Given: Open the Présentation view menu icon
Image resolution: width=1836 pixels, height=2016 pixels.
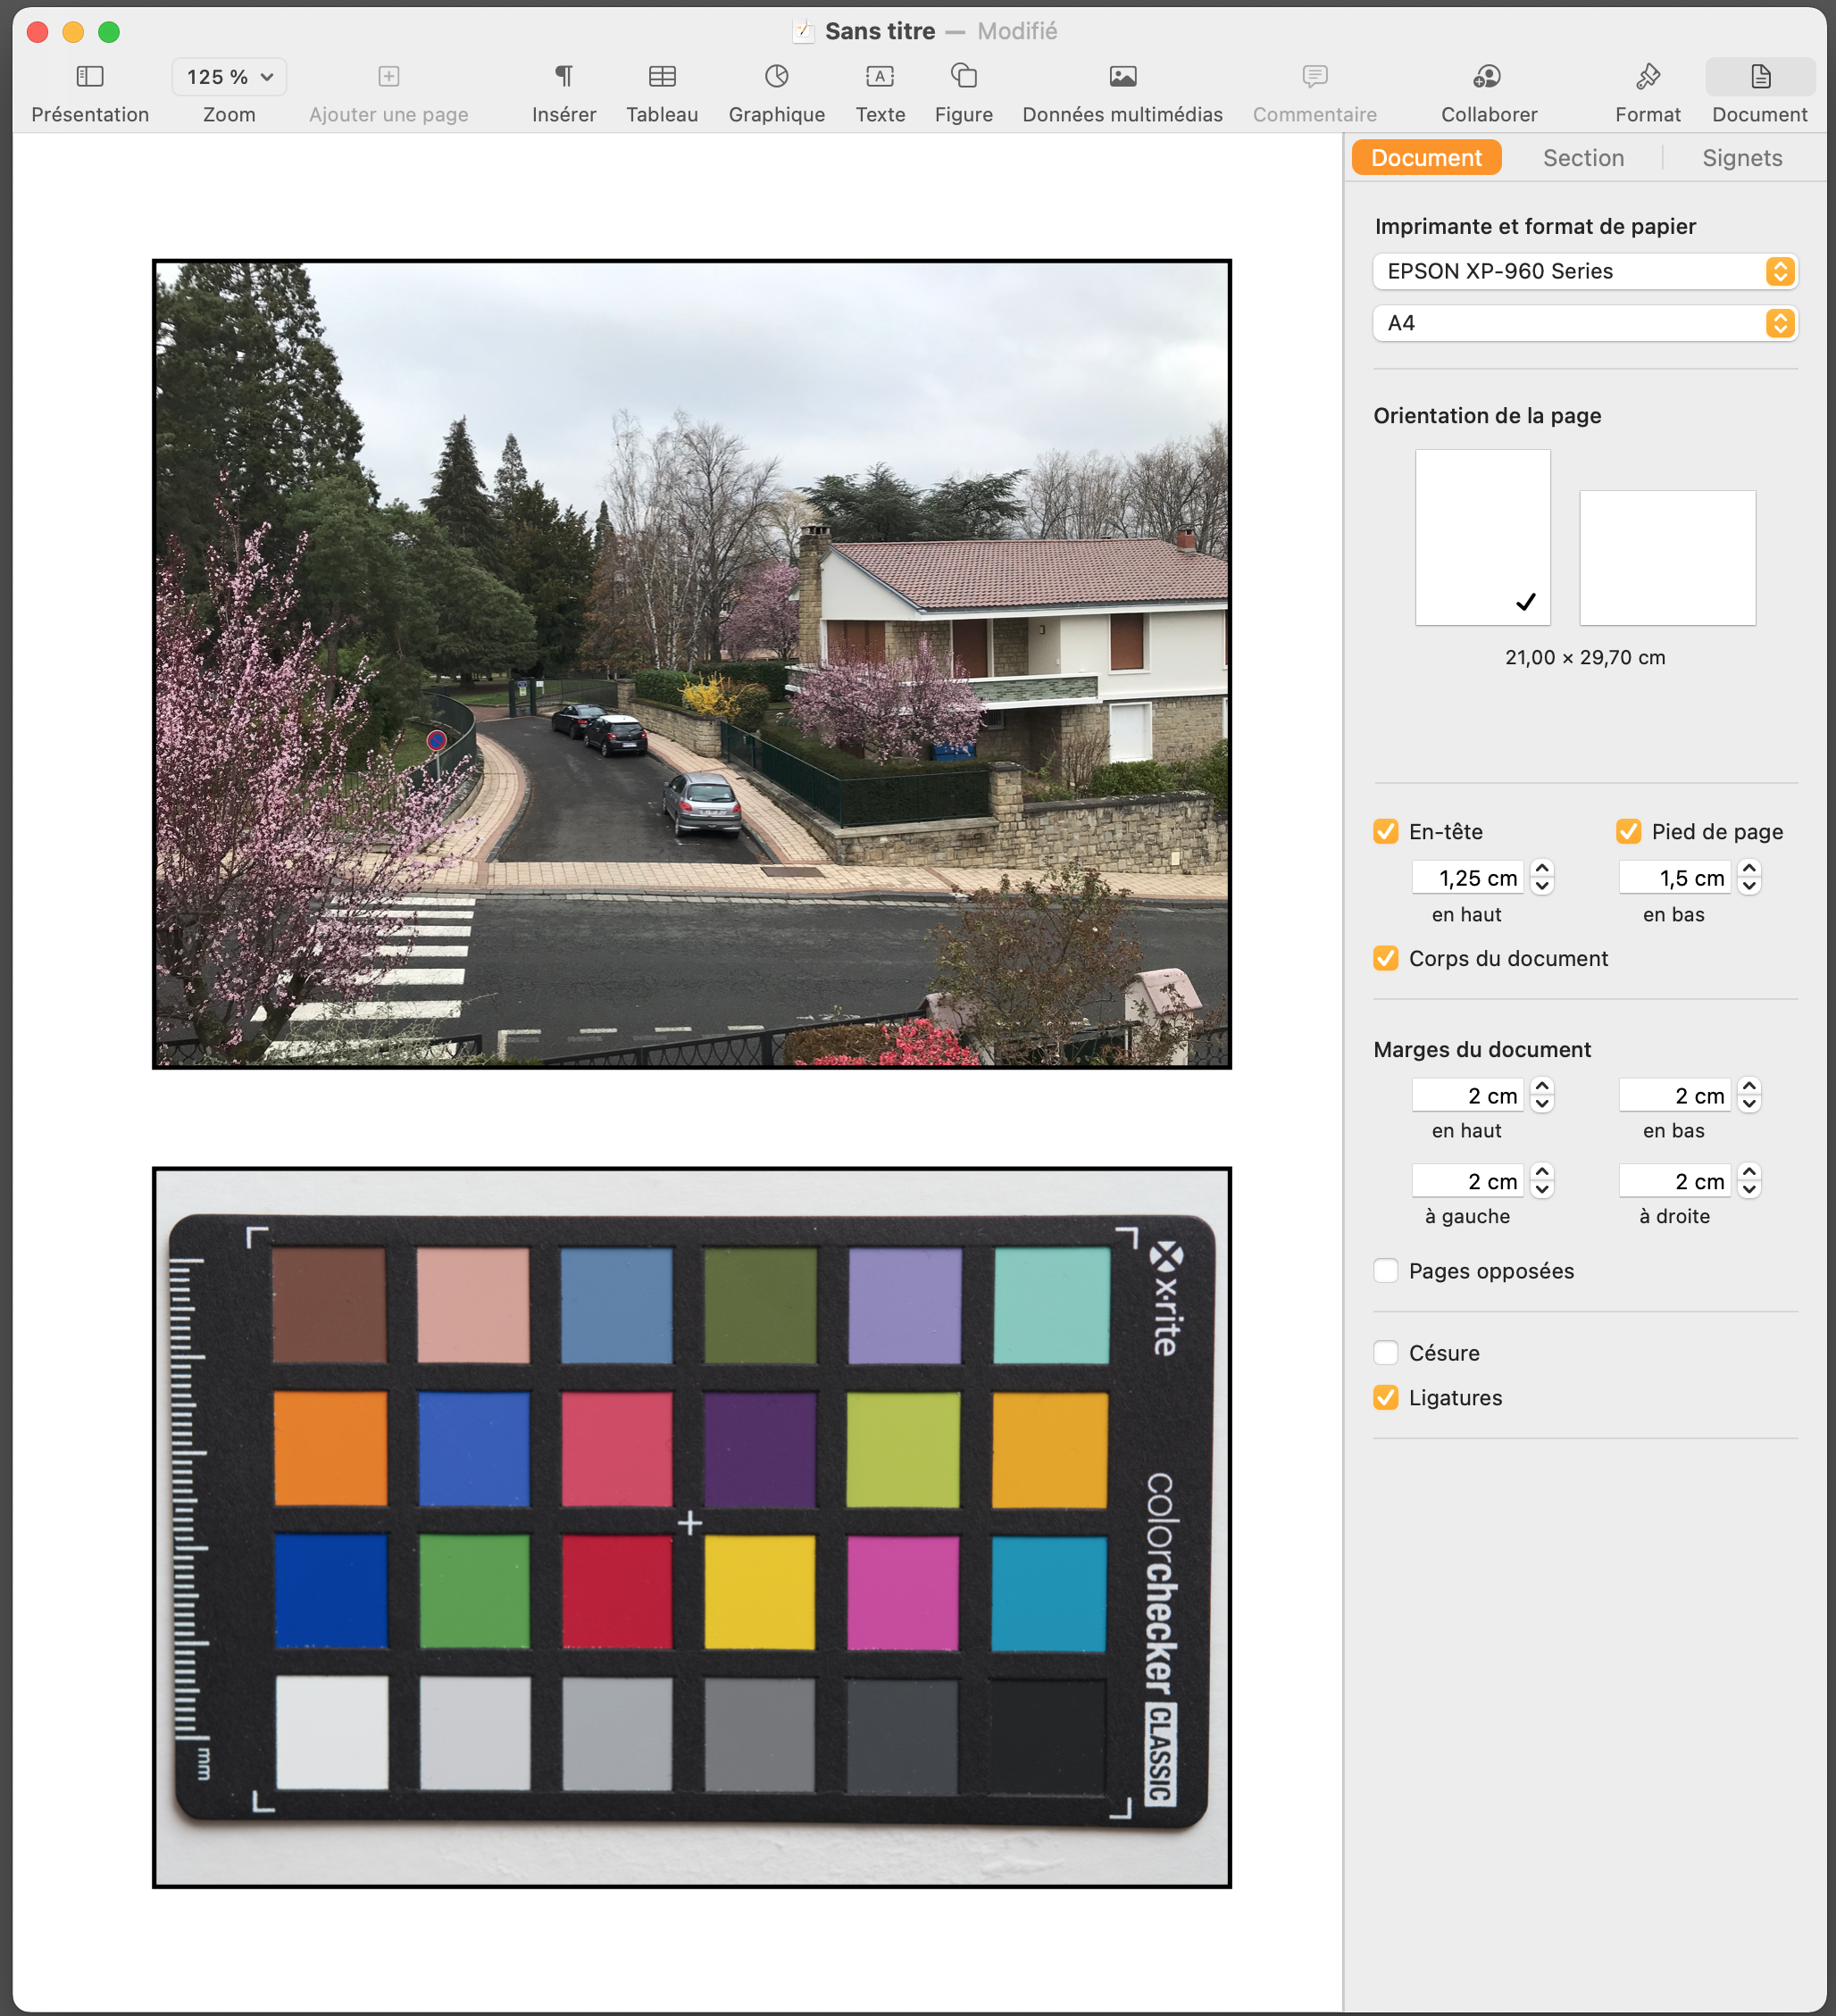Looking at the screenshot, I should coord(90,76).
